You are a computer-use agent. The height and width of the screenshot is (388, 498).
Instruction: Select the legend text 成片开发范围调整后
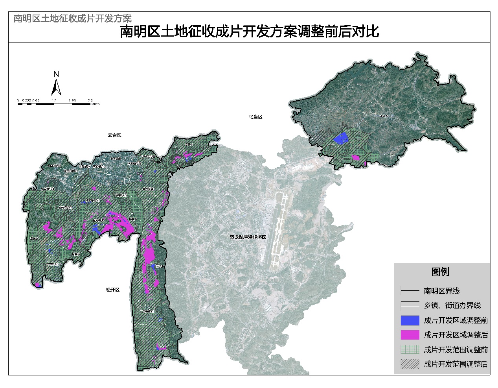[456, 364]
